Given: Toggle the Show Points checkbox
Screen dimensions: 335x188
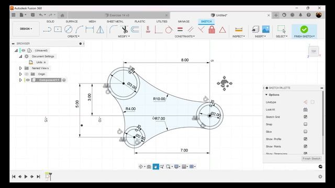Looking at the screenshot, I should (x=306, y=146).
